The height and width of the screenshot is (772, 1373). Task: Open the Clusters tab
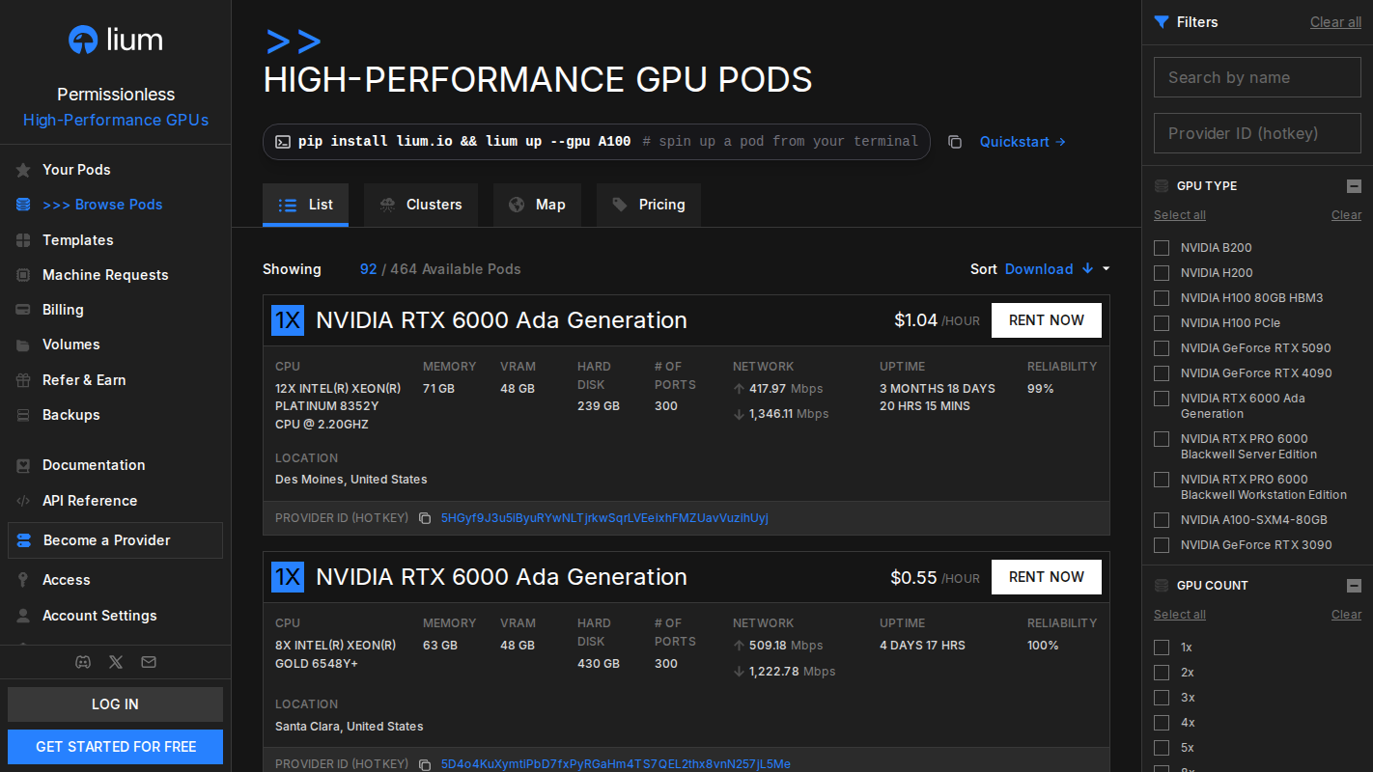point(421,205)
